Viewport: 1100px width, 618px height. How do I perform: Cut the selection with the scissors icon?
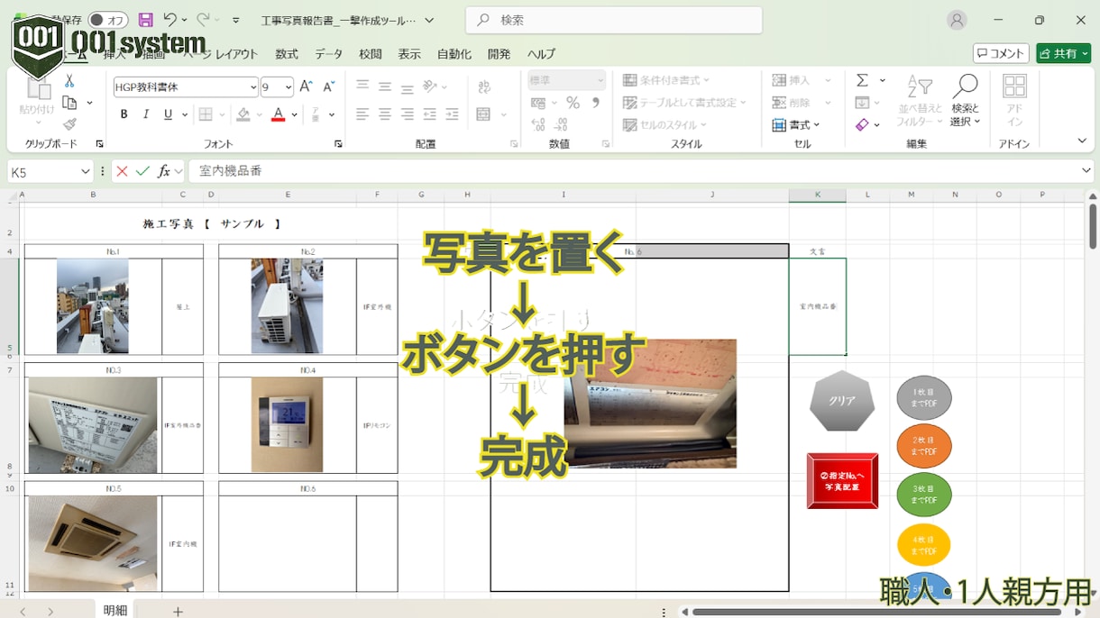(x=69, y=82)
